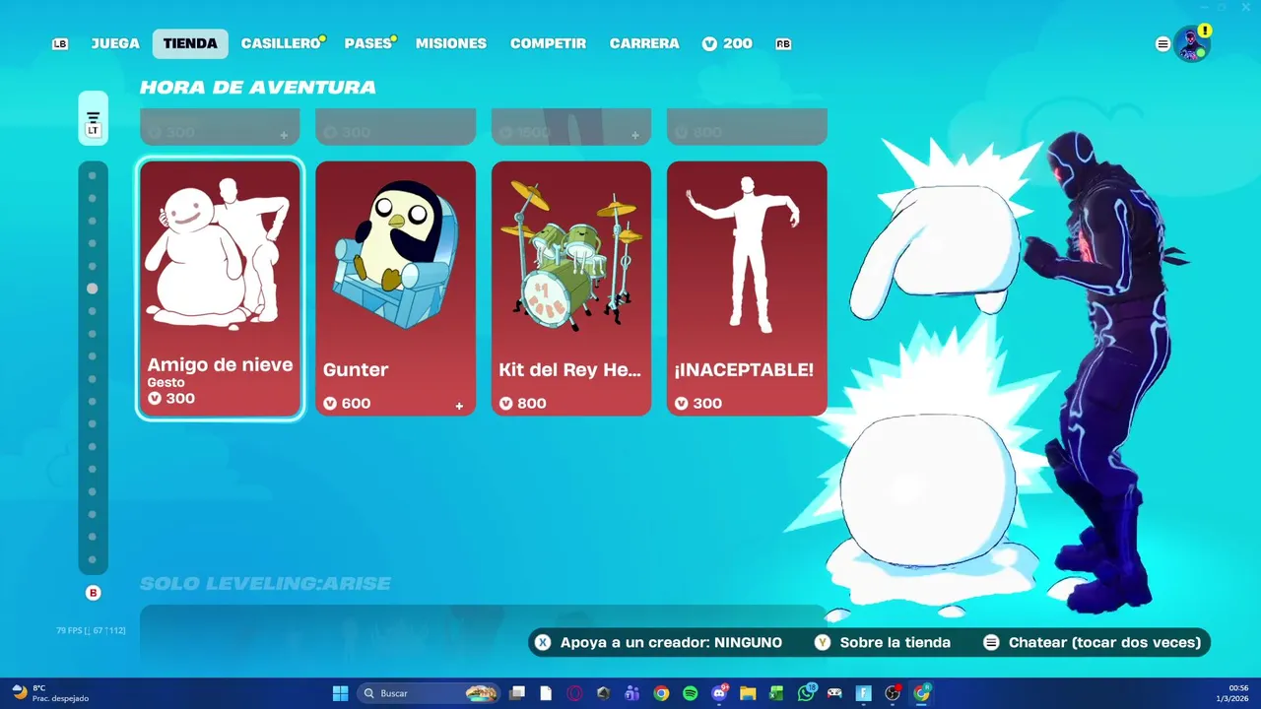
Task: Open Task View in taskbar
Action: (x=517, y=693)
